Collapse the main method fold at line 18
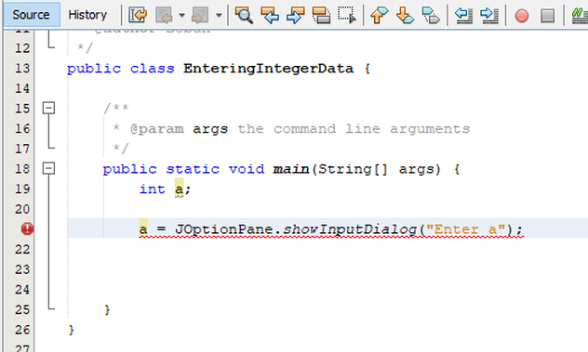 coord(48,168)
